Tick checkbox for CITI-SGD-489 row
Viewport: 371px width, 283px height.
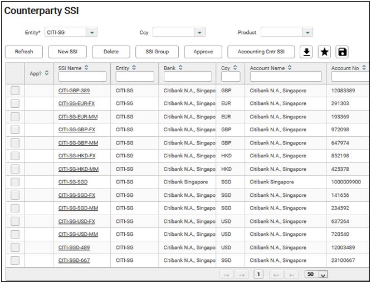point(15,247)
